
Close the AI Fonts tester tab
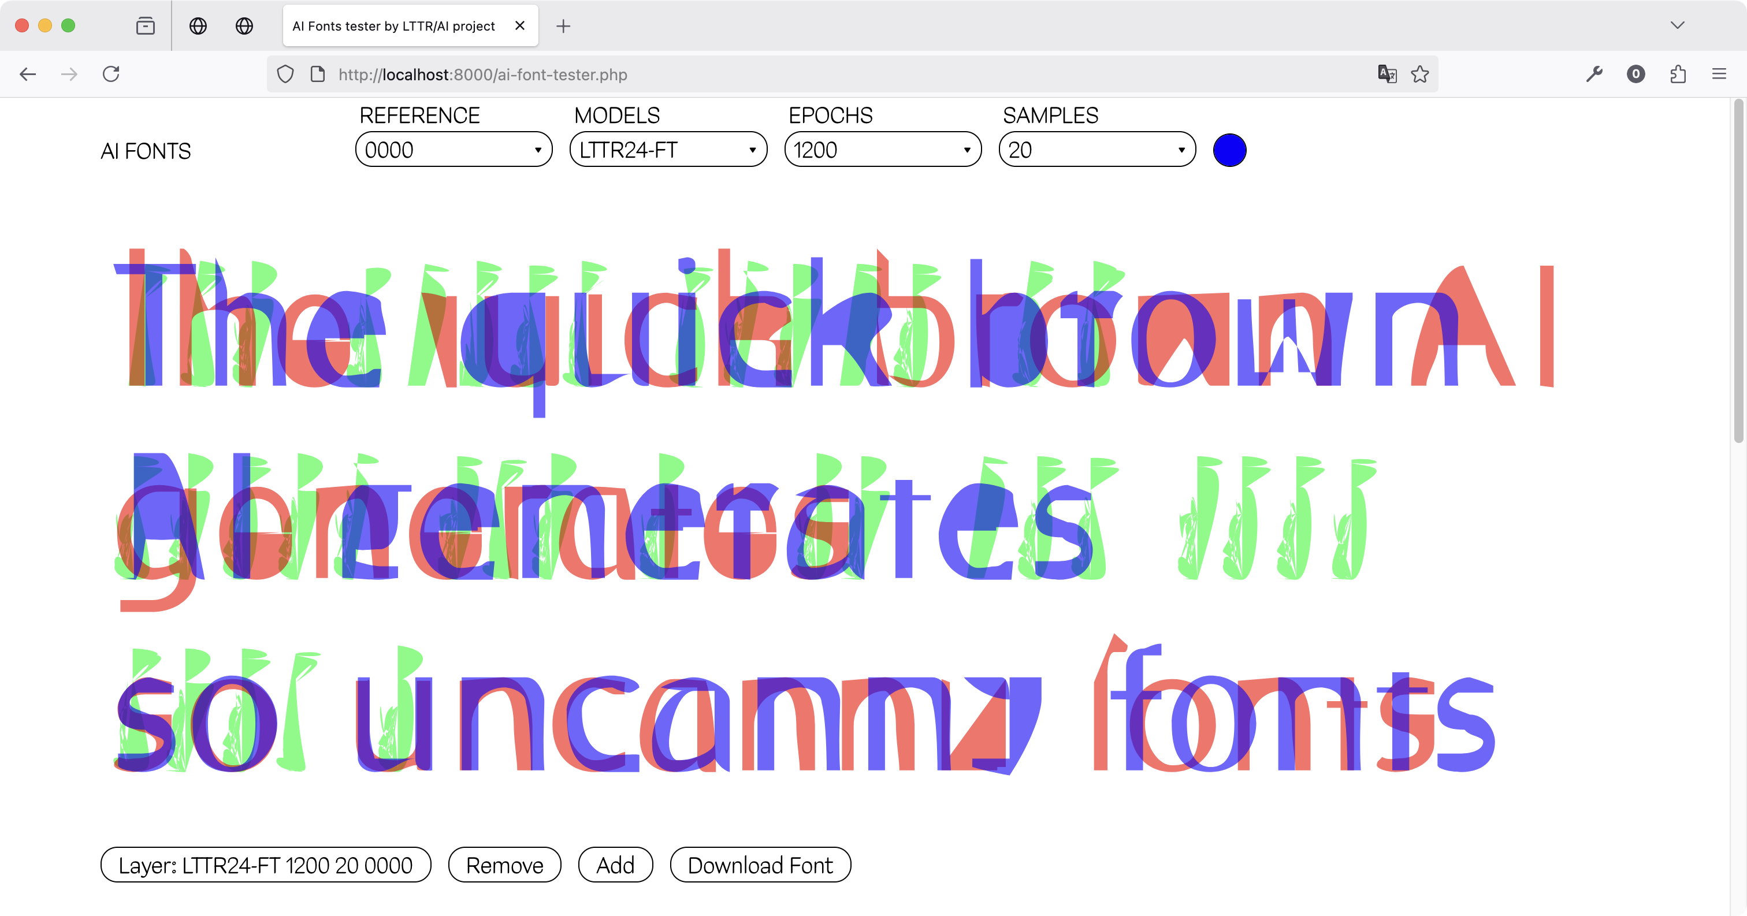(520, 26)
